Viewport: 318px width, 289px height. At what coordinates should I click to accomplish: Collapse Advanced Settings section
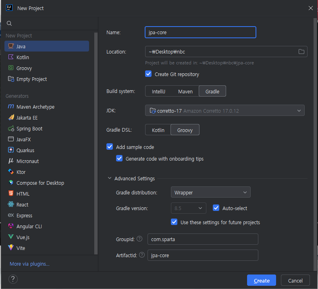[110, 178]
